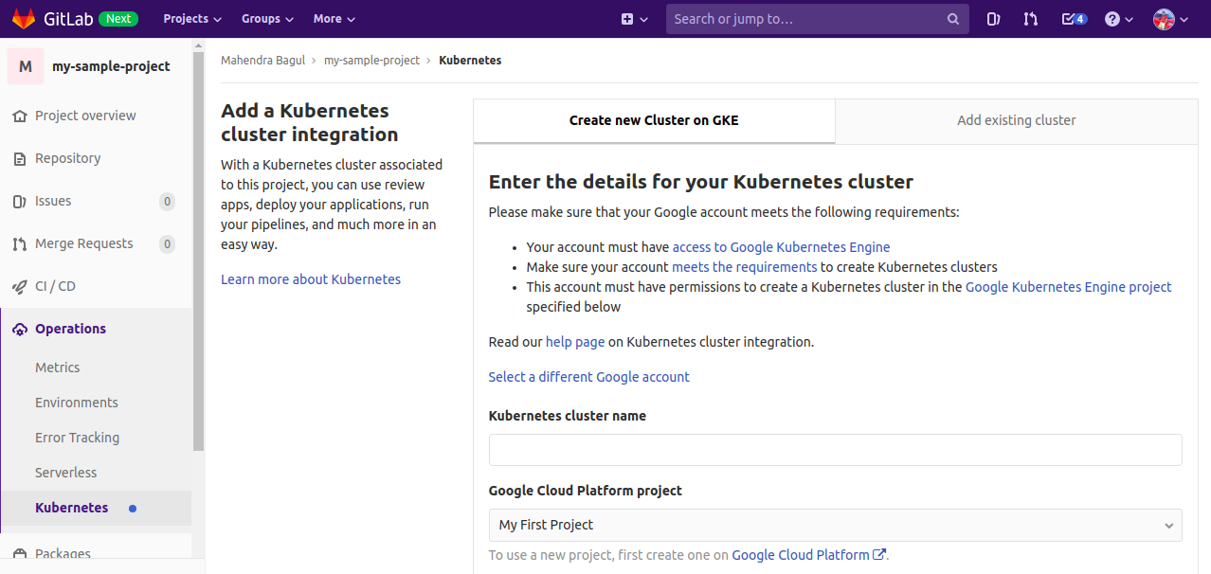Open the Projects menu
Viewport: 1211px width, 574px height.
click(x=192, y=19)
